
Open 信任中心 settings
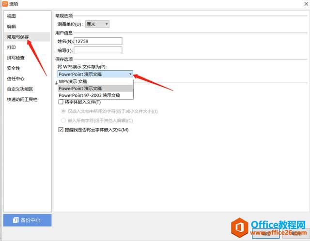tap(15, 79)
